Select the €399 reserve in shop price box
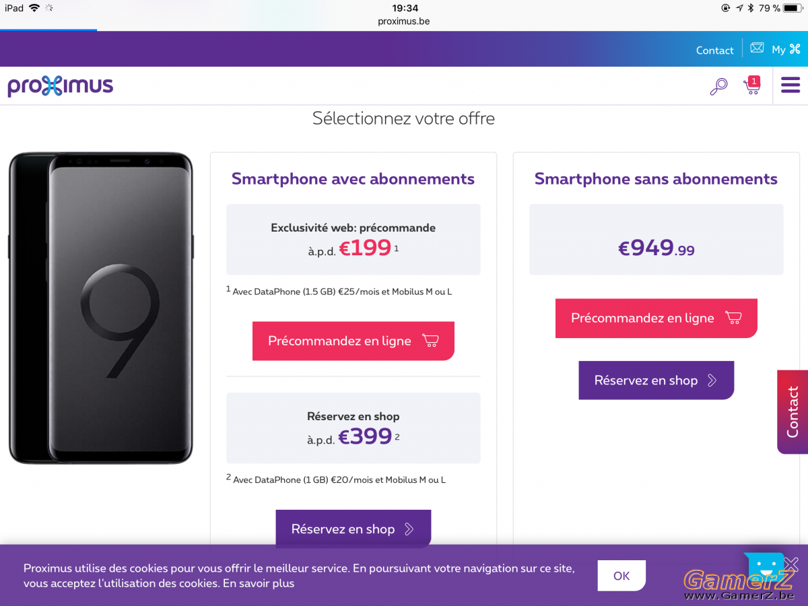 coord(353,428)
